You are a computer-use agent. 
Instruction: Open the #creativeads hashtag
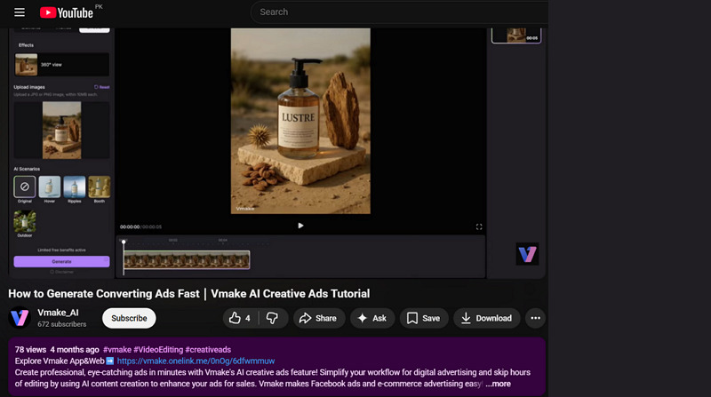tap(208, 350)
